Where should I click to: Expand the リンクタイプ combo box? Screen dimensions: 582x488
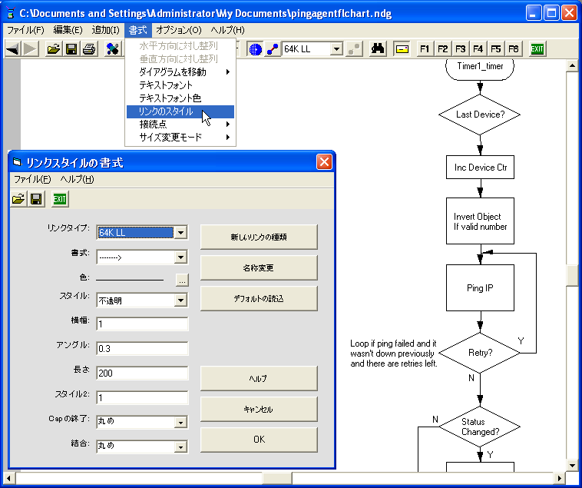[x=180, y=233]
